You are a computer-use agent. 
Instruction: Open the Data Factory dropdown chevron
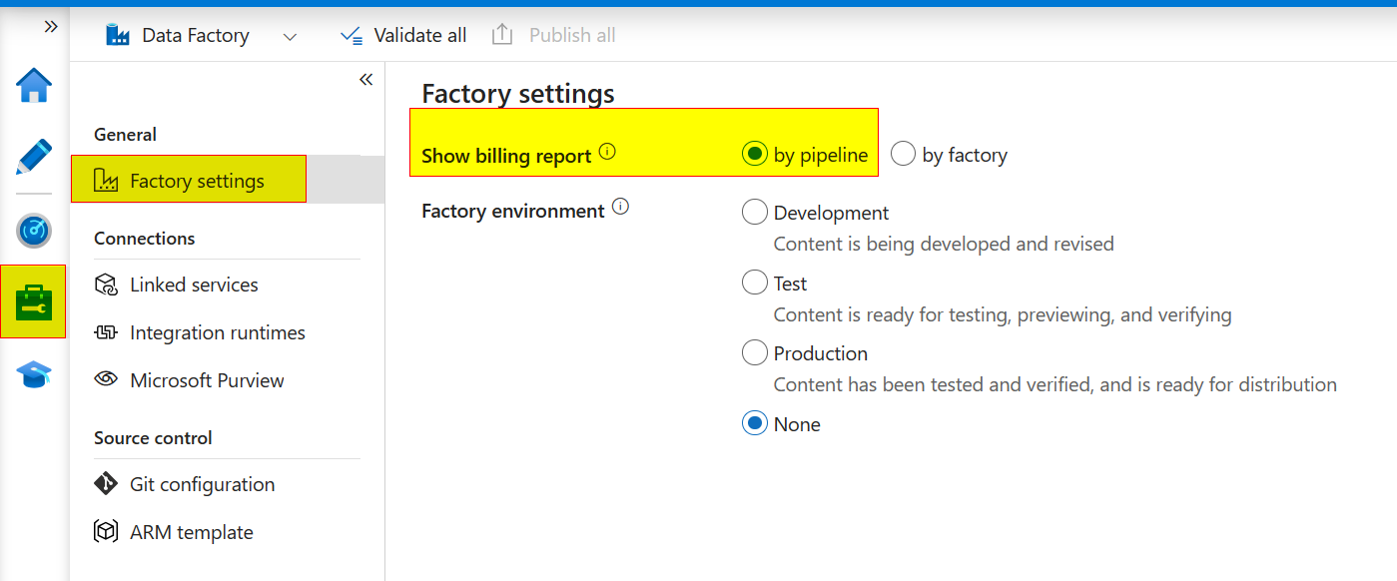[290, 36]
